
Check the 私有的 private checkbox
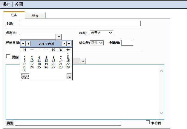[148, 122]
